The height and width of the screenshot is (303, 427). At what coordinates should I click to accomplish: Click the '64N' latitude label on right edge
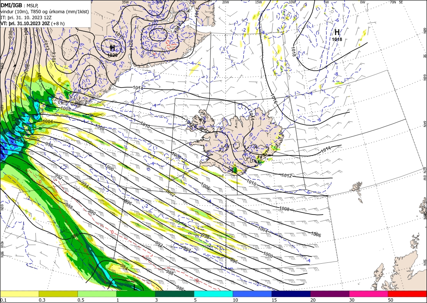pos(424,124)
